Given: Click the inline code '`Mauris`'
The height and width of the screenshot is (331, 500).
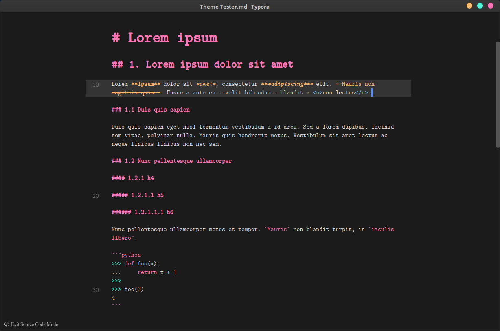Looking at the screenshot, I should click(277, 230).
